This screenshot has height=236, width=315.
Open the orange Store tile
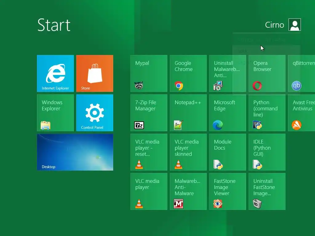point(95,73)
